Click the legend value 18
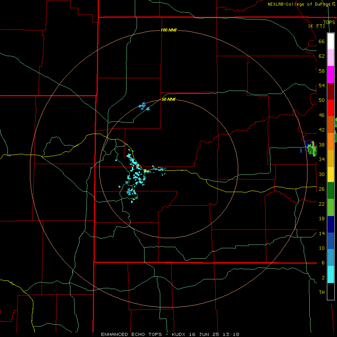The height and width of the screenshot is (337, 337). click(x=322, y=219)
